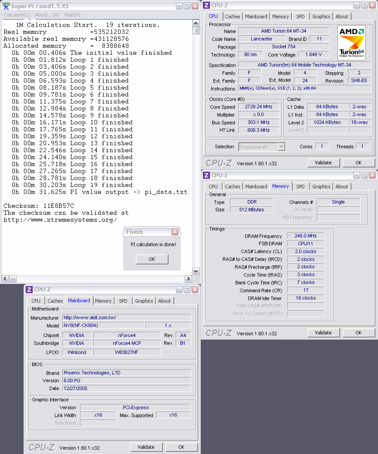The width and height of the screenshot is (378, 454).
Task: Click the Super PI app icon in title bar
Action: [6, 6]
